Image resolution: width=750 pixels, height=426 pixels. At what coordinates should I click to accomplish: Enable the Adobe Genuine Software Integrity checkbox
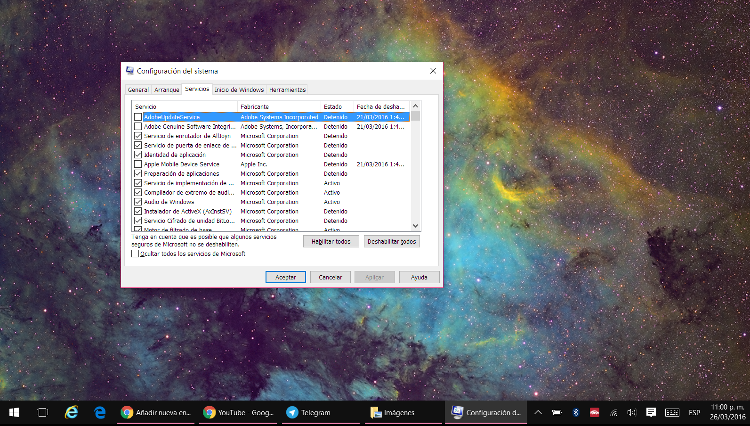(x=138, y=126)
